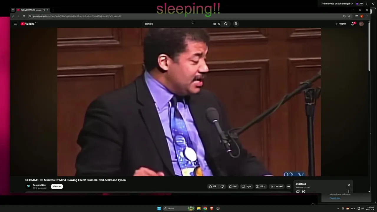Save the video with the Lagre button
Screen dimensions: 377x212
point(246,186)
